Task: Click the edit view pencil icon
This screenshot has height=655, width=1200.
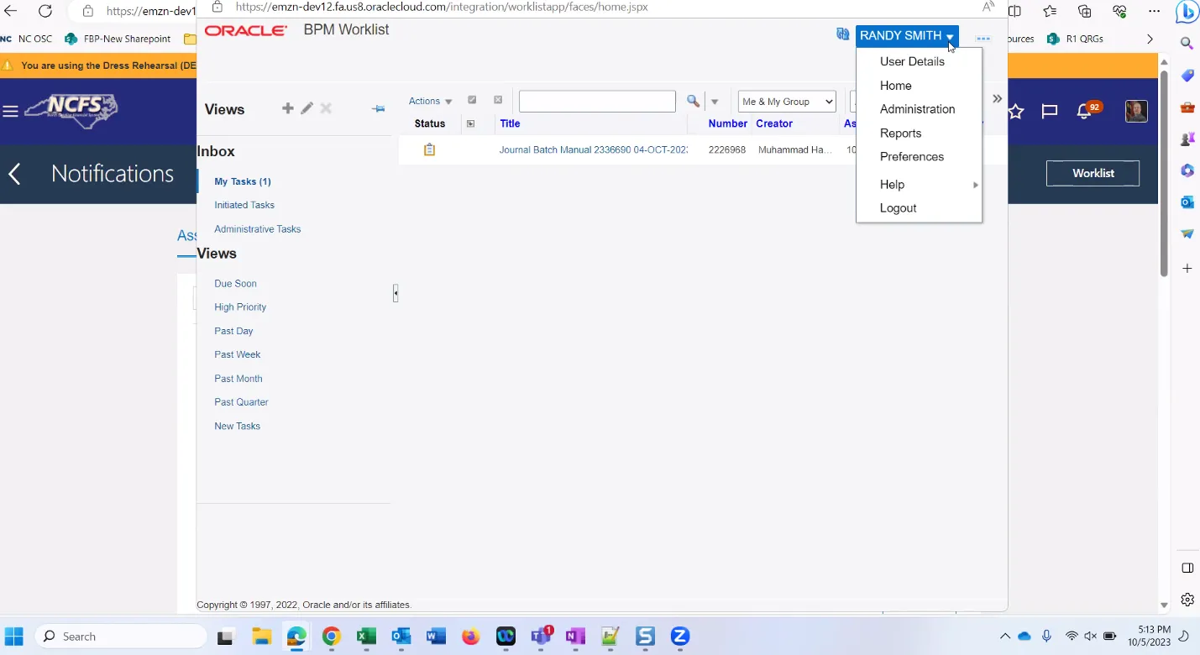Action: coord(307,108)
